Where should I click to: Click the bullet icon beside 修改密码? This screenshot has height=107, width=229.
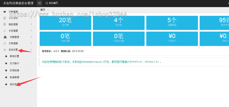click(x=6, y=84)
